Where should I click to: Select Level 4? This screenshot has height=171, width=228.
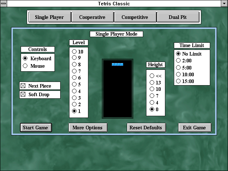[x=76, y=91]
